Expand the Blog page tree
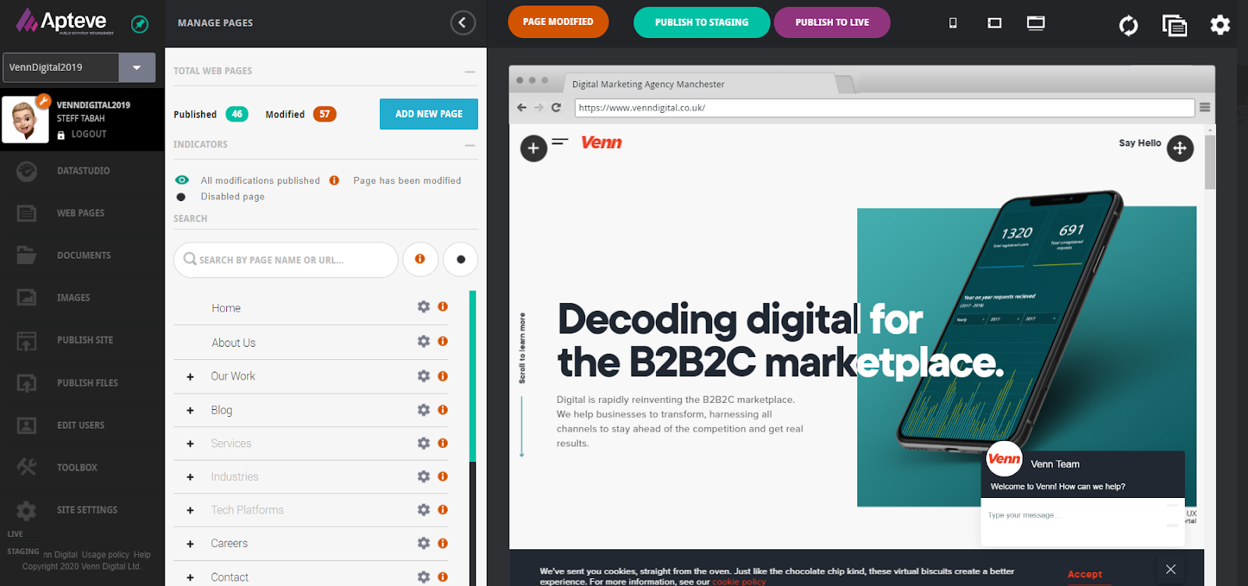Image resolution: width=1248 pixels, height=586 pixels. point(190,410)
